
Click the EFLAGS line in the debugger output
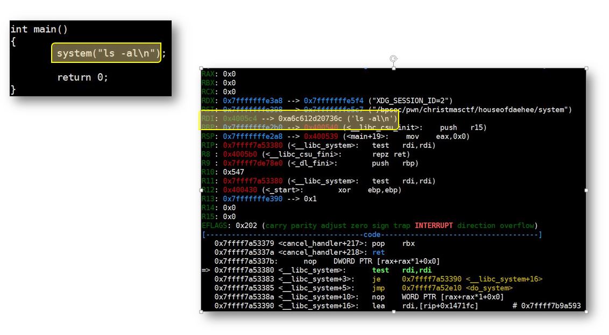click(x=369, y=226)
